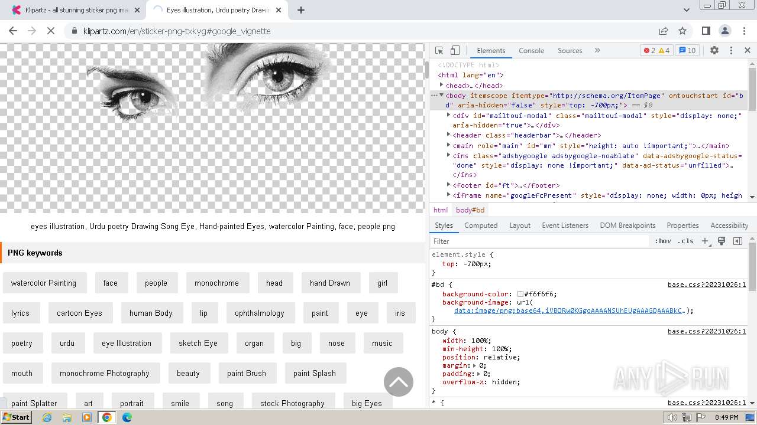Expand the padding shorthand triangle

(479, 374)
